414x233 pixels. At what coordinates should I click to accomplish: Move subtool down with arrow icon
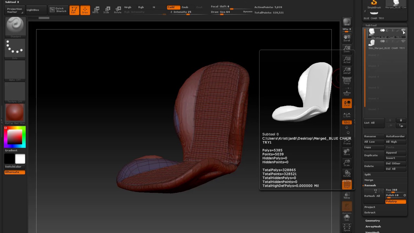(401, 120)
